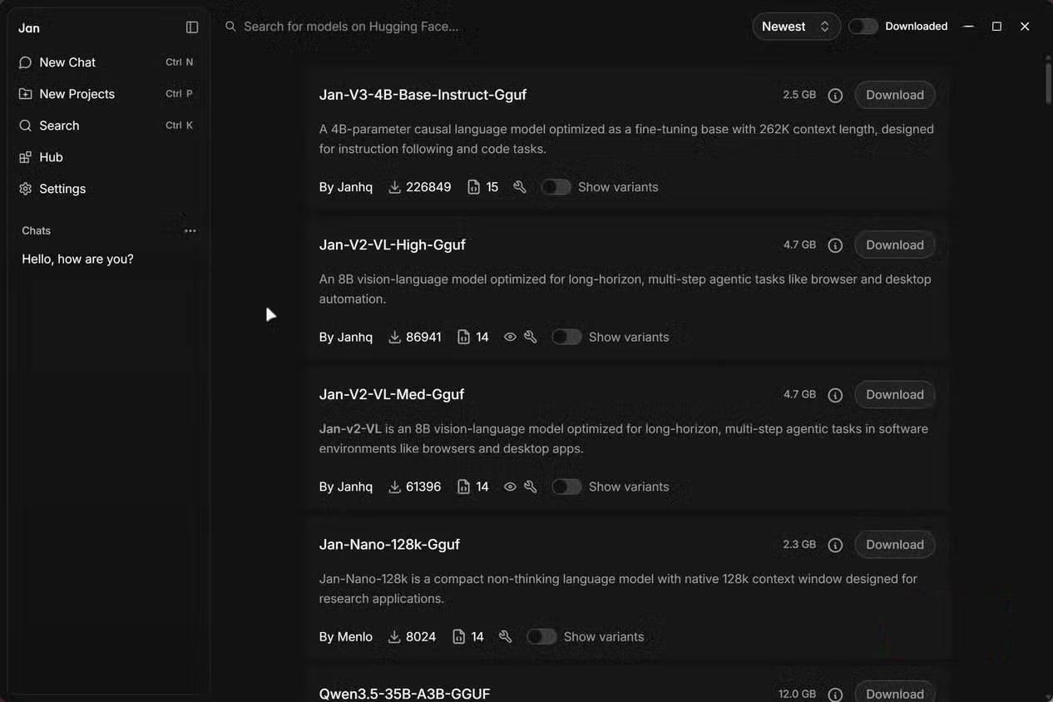This screenshot has height=702, width=1053.
Task: Click the info icon for Qwen3.5-35B-A3B-GGUF
Action: tap(835, 695)
